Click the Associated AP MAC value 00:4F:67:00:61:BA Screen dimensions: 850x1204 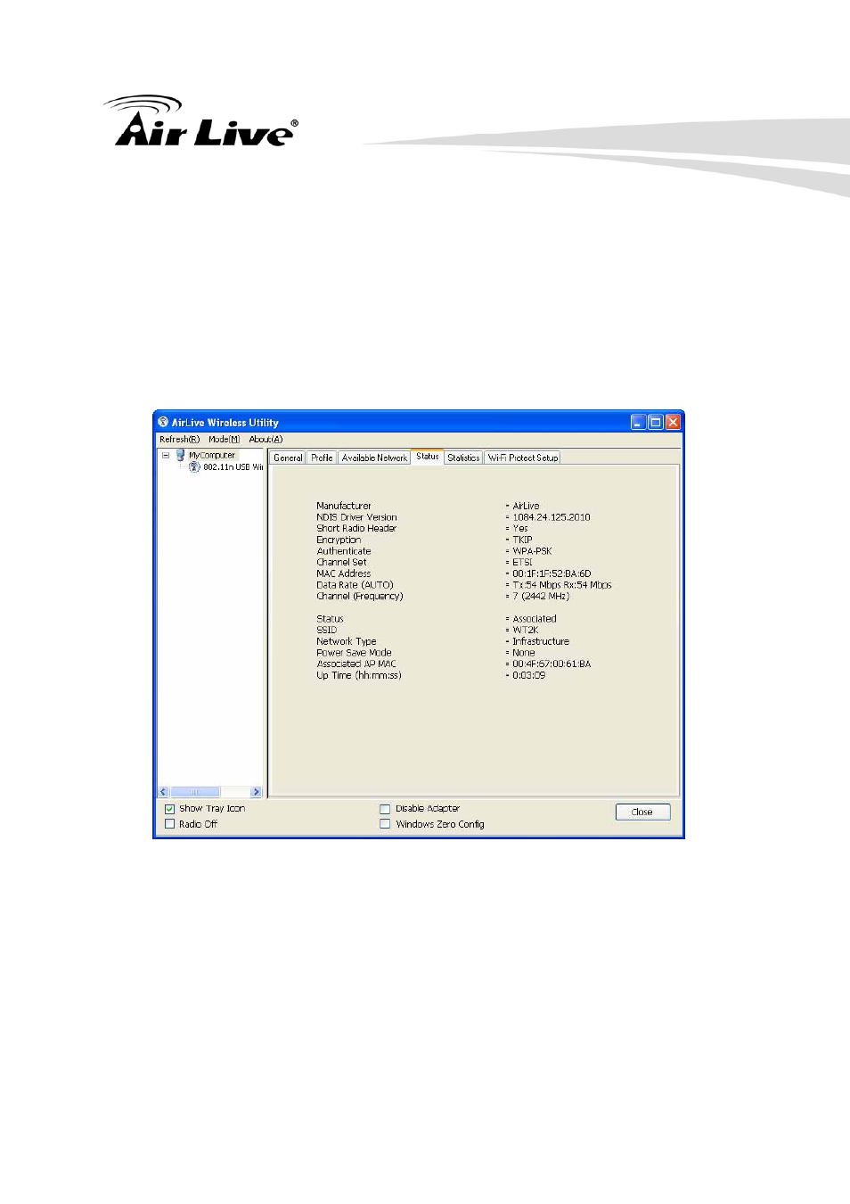click(552, 664)
